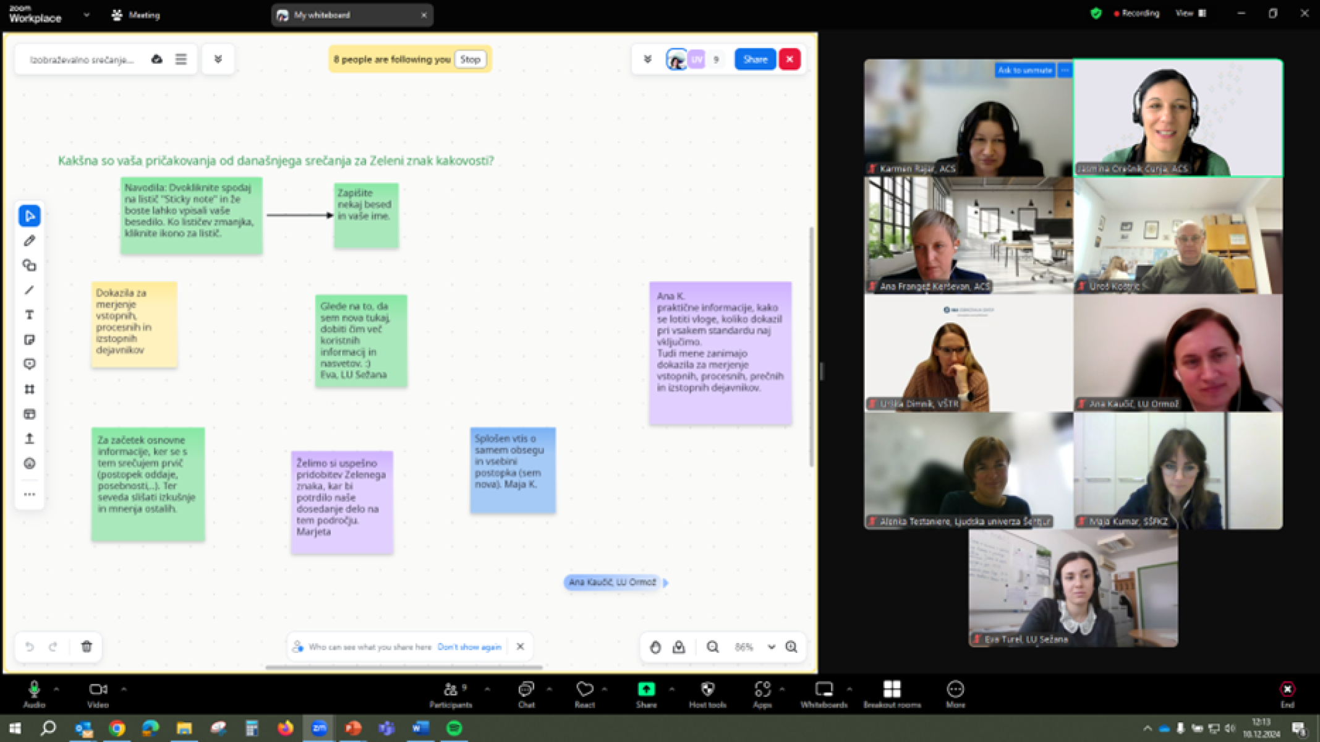Expand React options arrow
This screenshot has width=1320, height=742.
605,689
